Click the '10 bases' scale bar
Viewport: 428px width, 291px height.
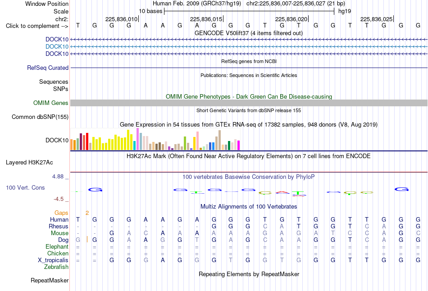click(249, 11)
